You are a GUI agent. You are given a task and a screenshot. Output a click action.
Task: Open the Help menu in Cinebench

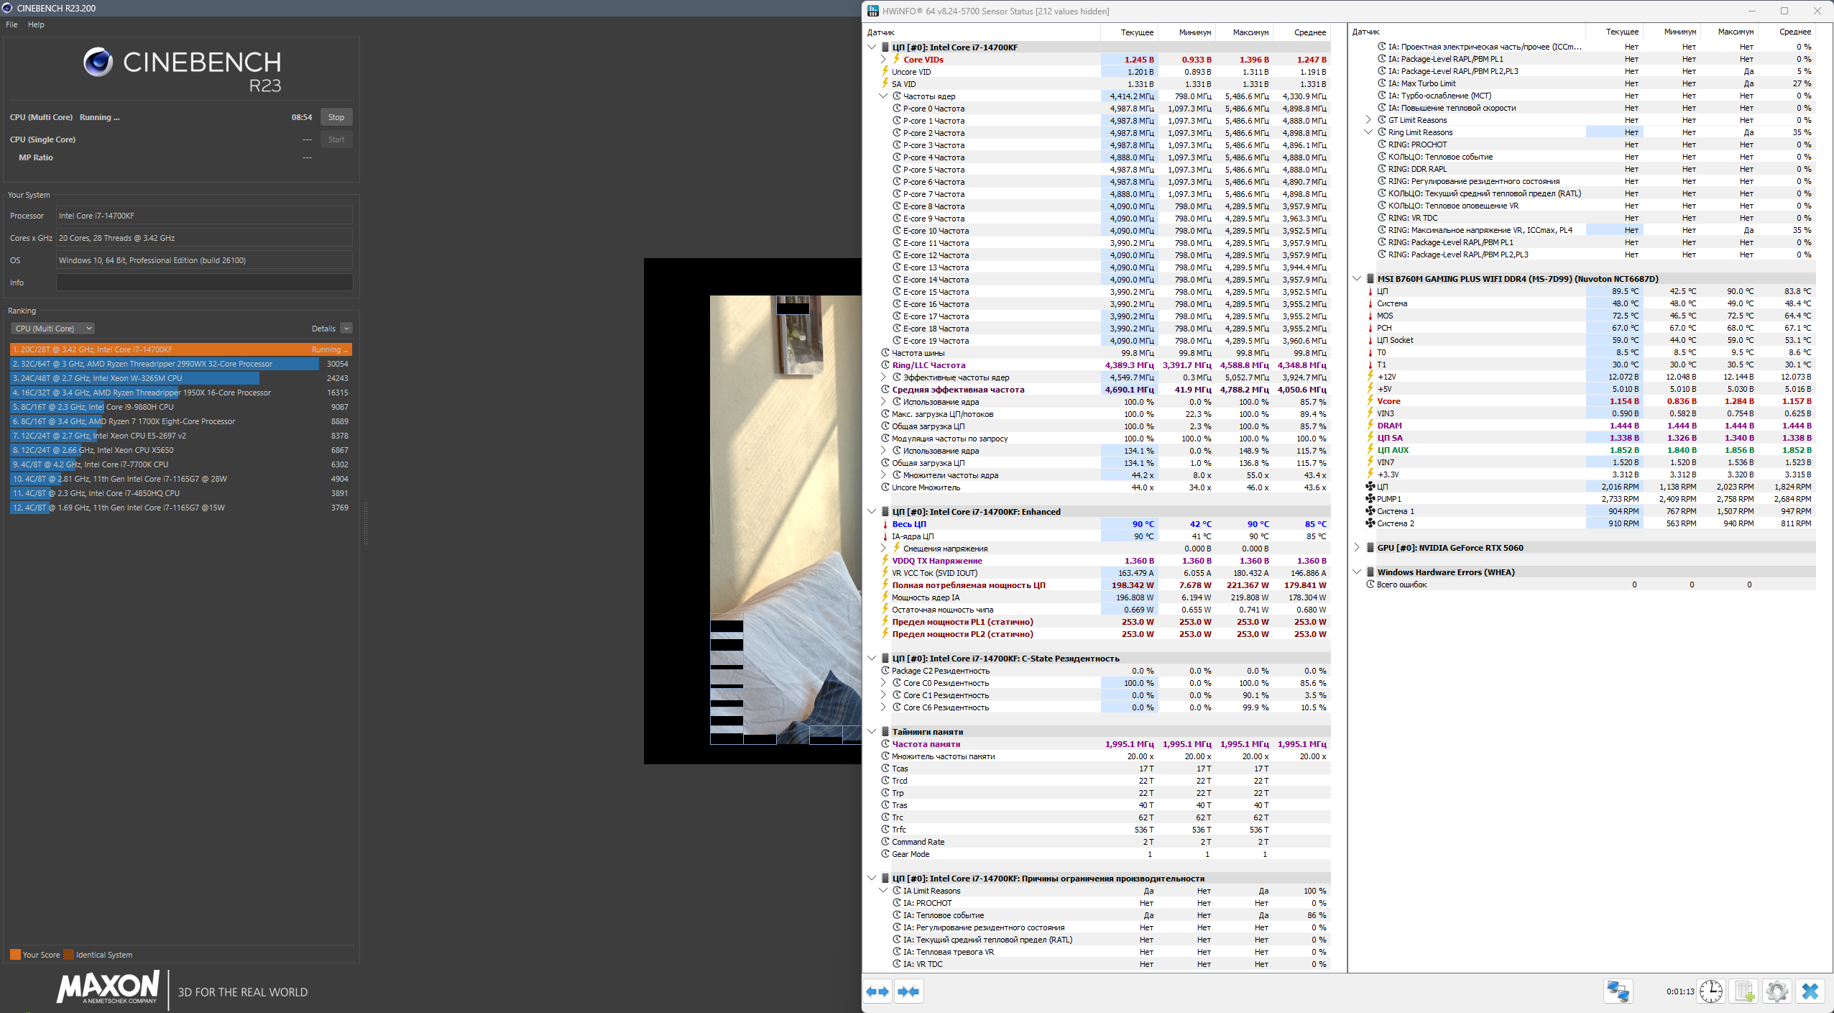[x=36, y=24]
